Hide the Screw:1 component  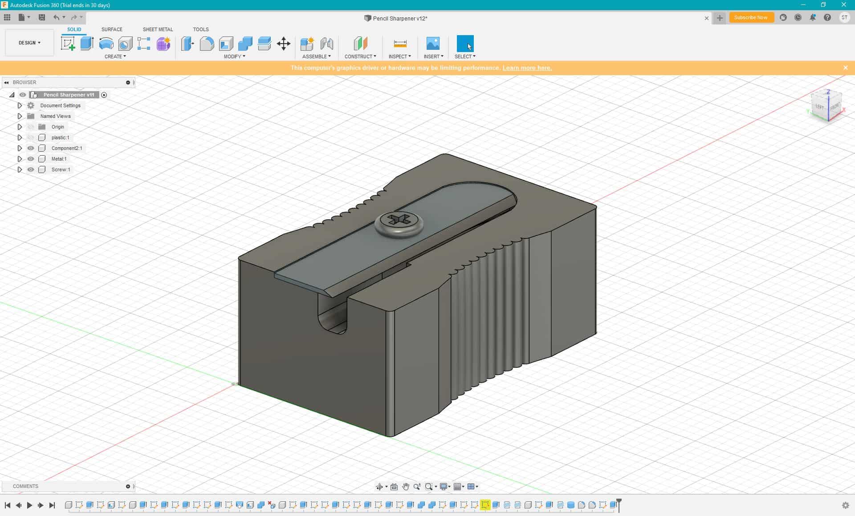point(31,169)
